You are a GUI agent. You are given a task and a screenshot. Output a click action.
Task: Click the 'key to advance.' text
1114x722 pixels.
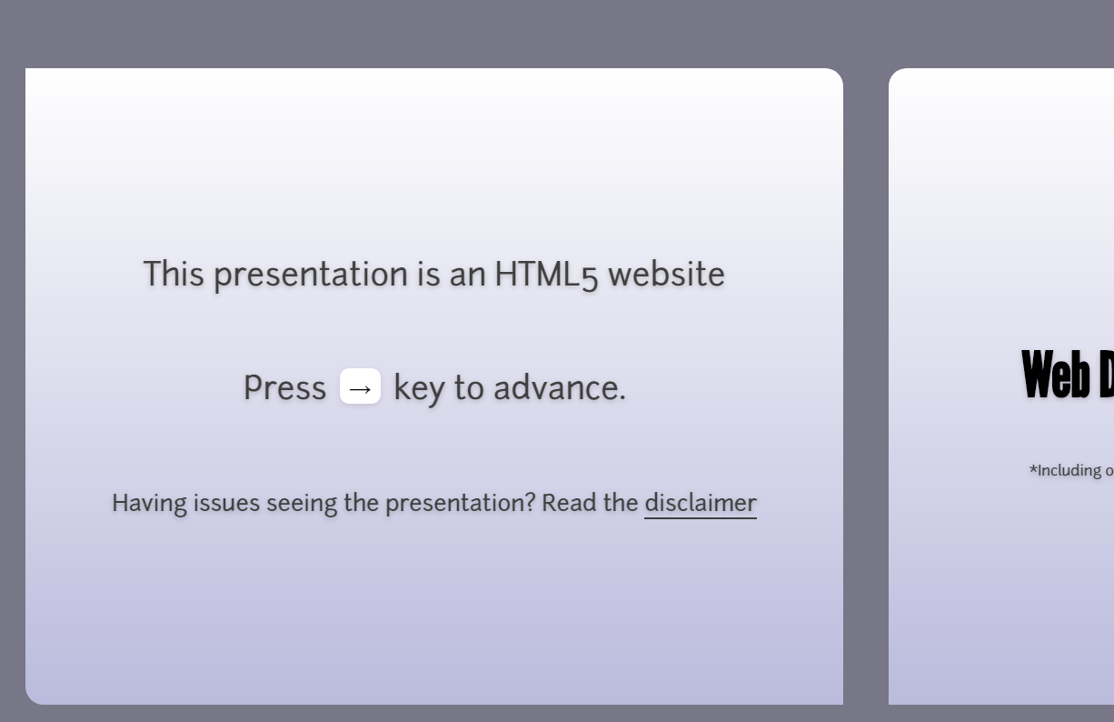click(510, 387)
